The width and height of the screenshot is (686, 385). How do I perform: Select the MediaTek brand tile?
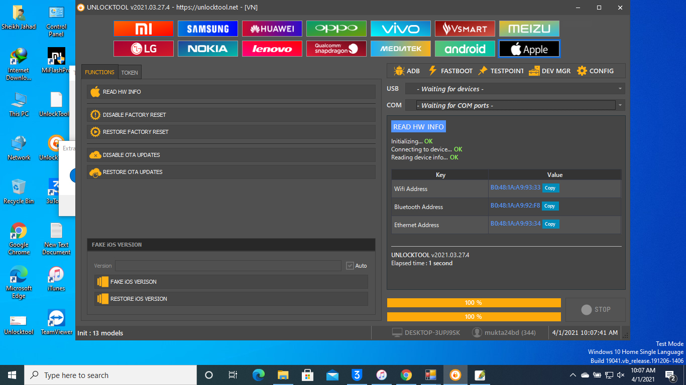[401, 49]
